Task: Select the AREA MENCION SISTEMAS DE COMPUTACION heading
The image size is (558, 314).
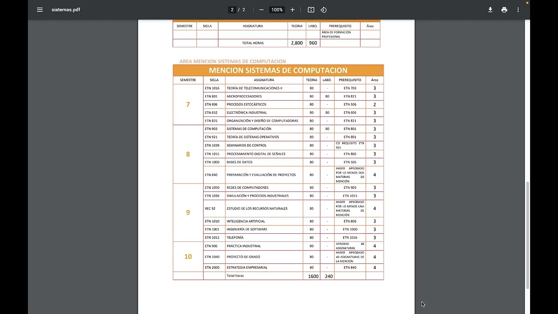Action: coord(232,61)
